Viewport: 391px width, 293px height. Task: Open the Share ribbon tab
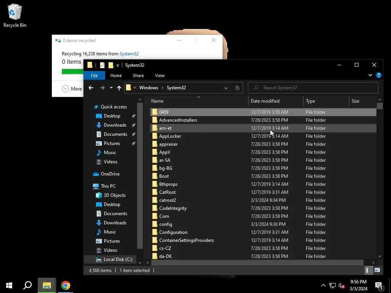click(138, 76)
